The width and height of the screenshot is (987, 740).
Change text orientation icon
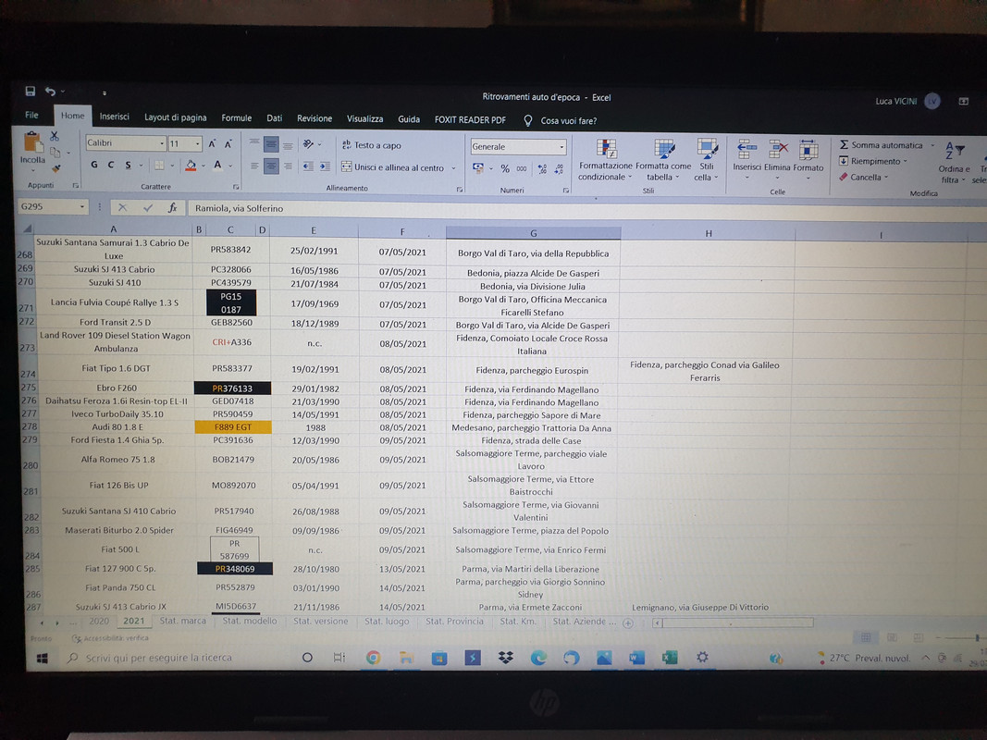click(x=308, y=144)
